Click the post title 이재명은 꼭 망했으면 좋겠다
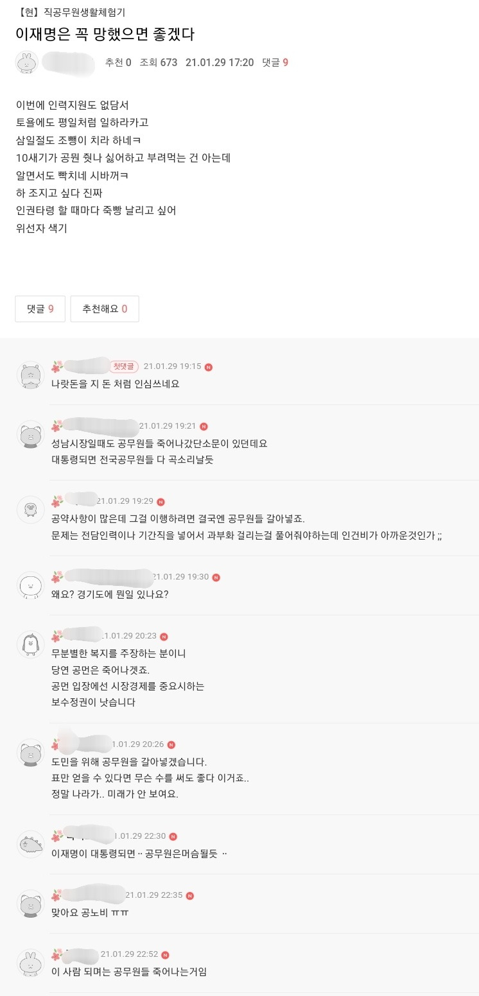 (105, 34)
